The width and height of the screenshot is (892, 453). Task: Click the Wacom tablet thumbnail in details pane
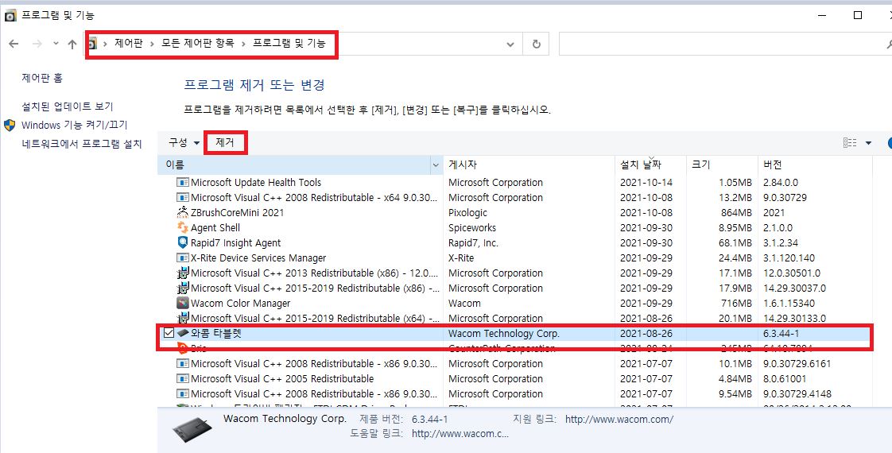(x=192, y=428)
